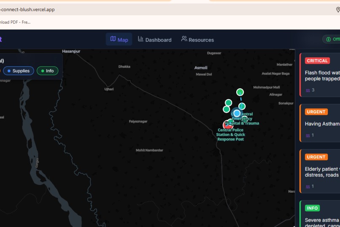Click the Hasanpur map label
The image size is (340, 227).
click(x=71, y=51)
